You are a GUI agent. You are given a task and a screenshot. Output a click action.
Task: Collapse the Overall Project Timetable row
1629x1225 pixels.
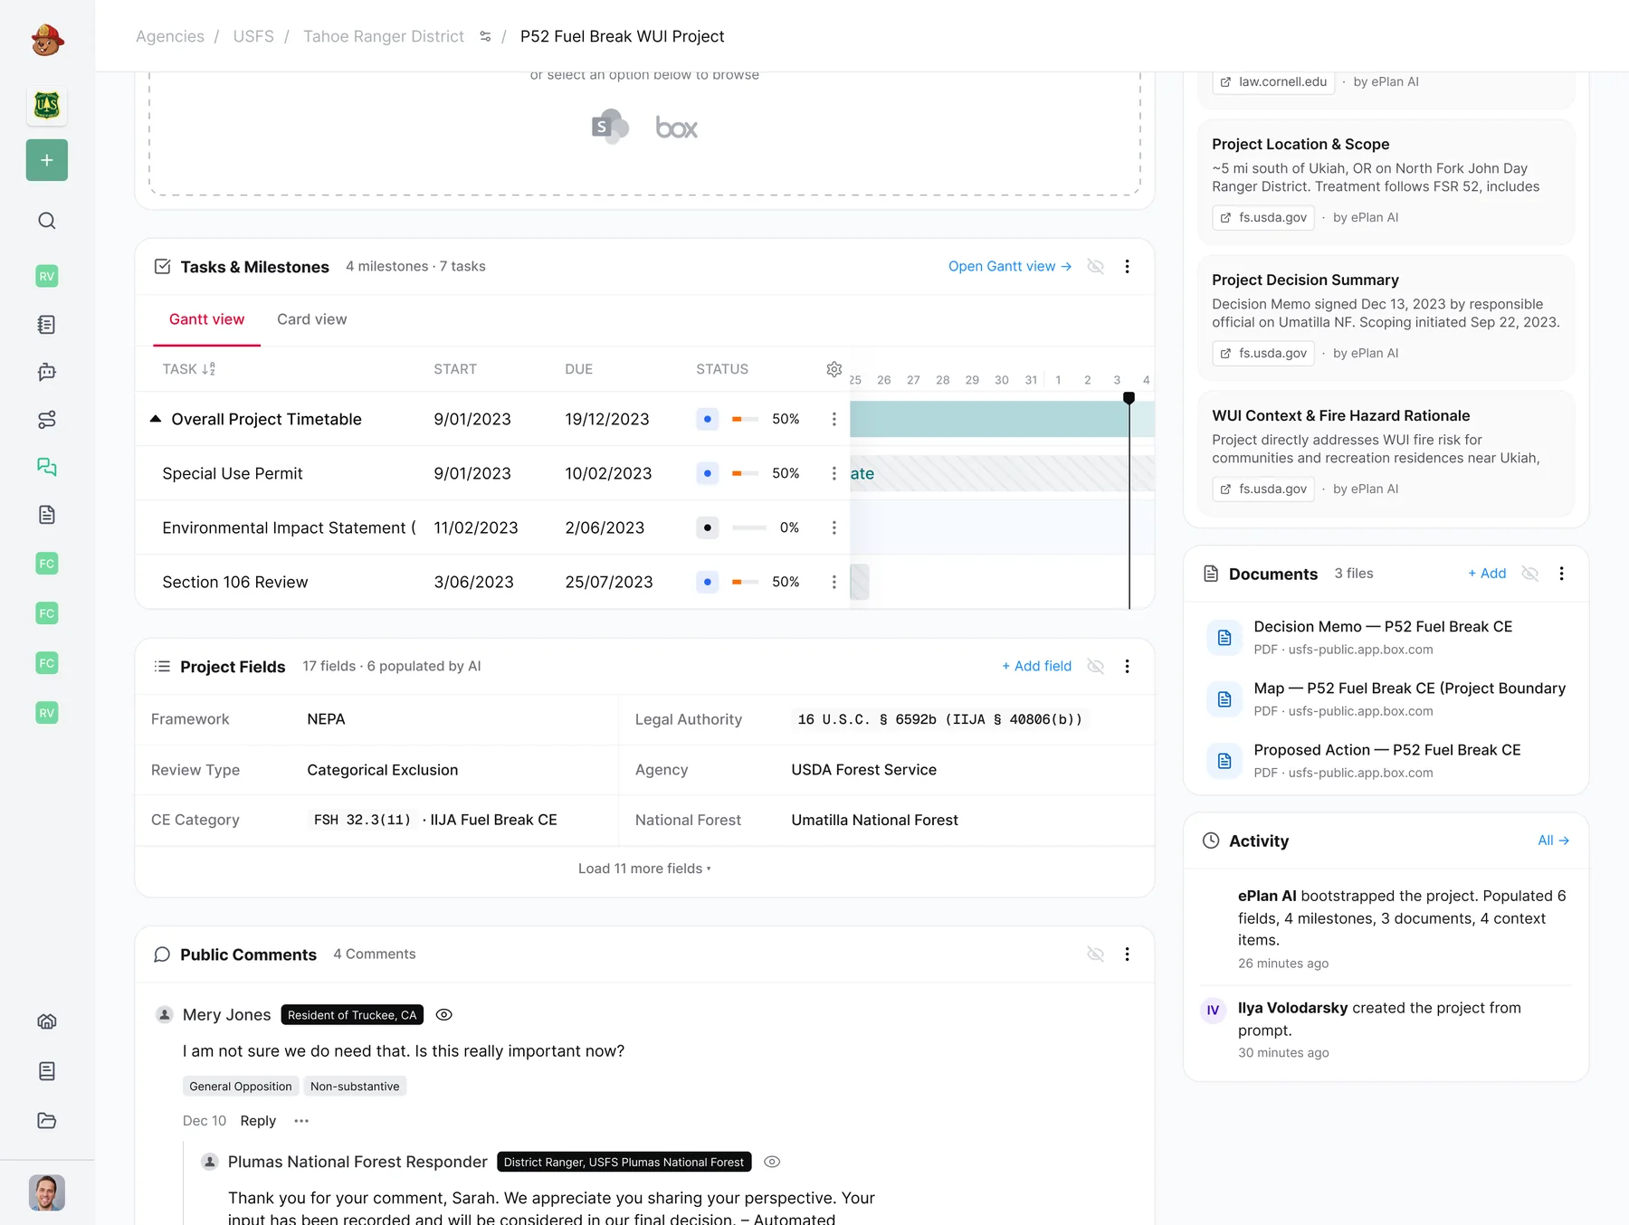click(x=156, y=419)
